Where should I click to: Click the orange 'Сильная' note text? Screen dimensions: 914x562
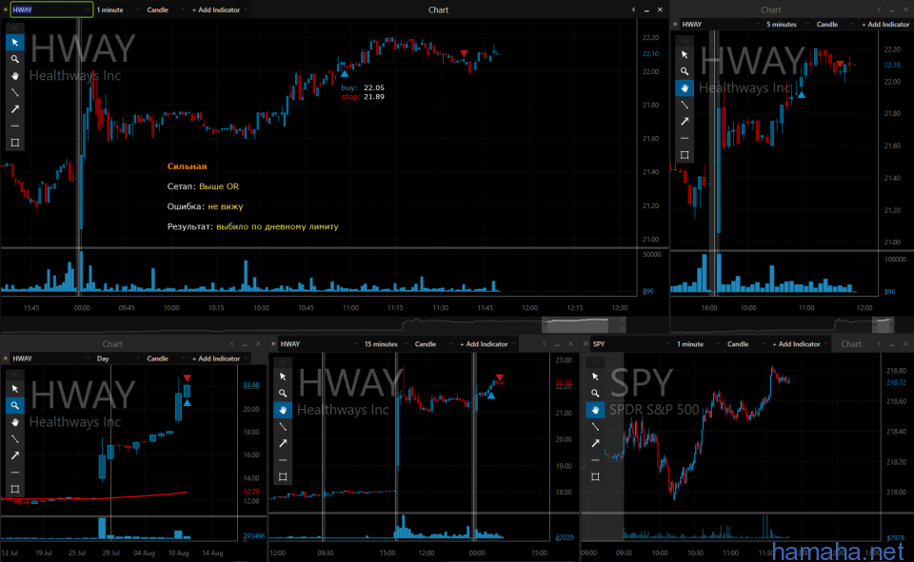pyautogui.click(x=188, y=166)
